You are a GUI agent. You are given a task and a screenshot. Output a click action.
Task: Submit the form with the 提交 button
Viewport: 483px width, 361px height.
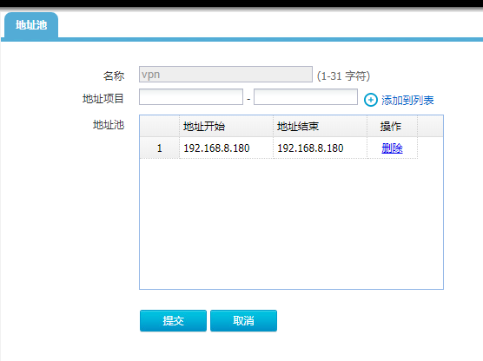coord(173,321)
